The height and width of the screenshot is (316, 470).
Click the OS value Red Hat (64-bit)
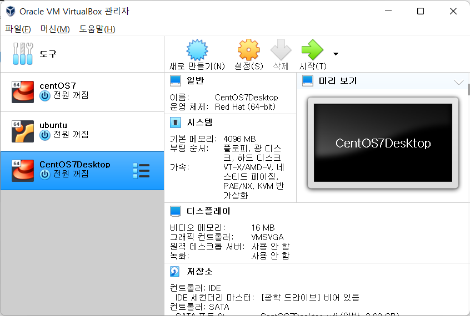[245, 107]
